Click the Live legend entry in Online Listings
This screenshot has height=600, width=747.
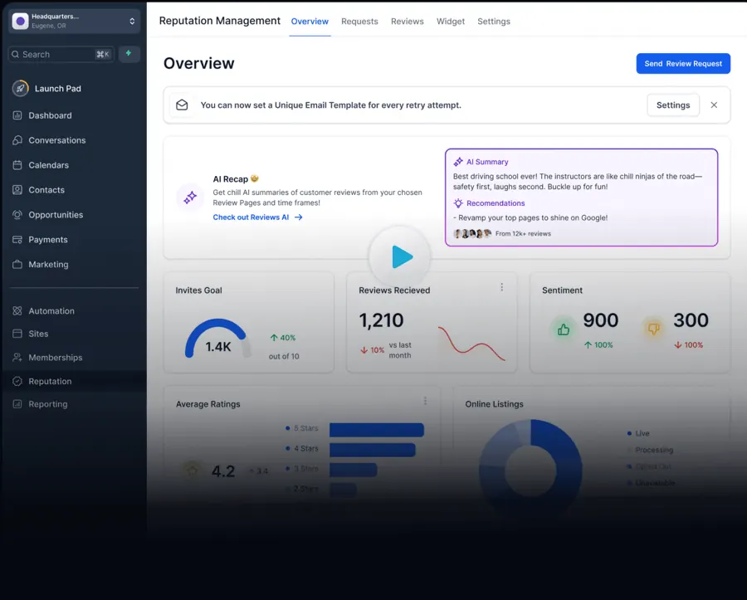(x=638, y=433)
